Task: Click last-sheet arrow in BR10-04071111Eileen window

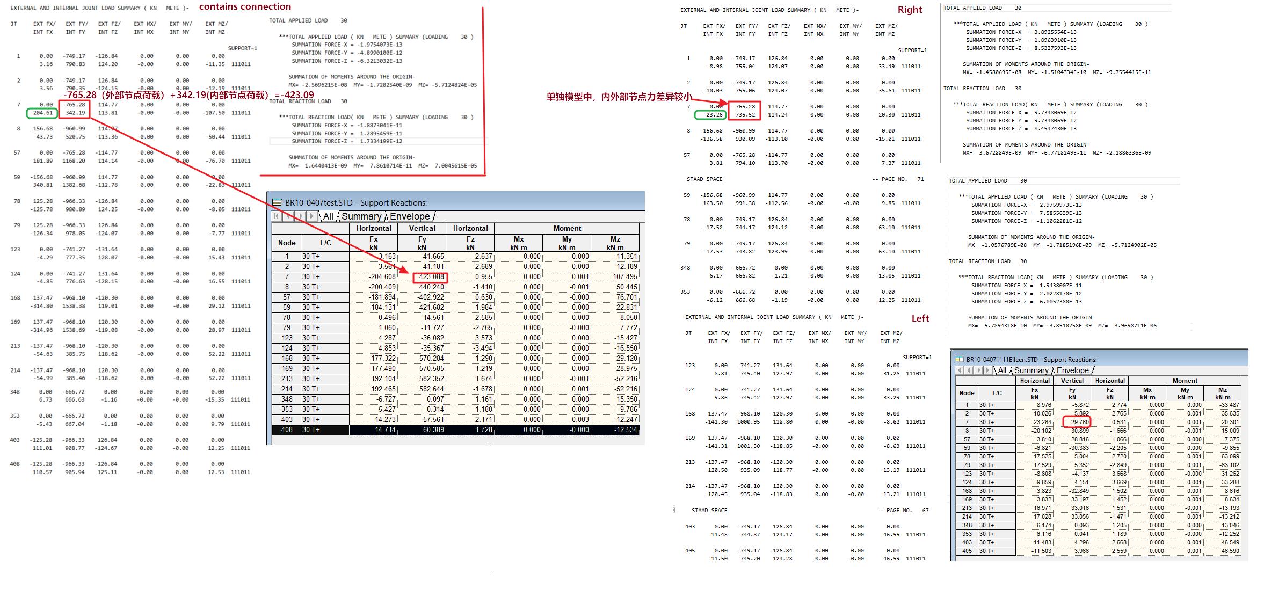Action: pyautogui.click(x=987, y=370)
